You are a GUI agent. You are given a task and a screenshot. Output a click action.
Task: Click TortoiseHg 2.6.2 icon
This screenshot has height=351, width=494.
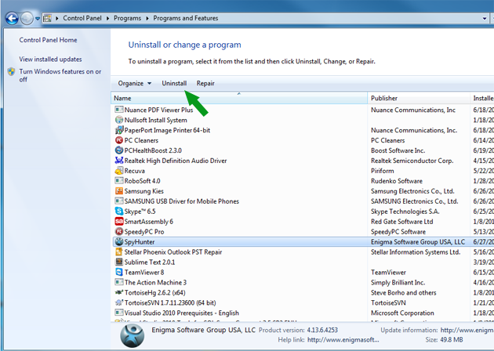119,292
